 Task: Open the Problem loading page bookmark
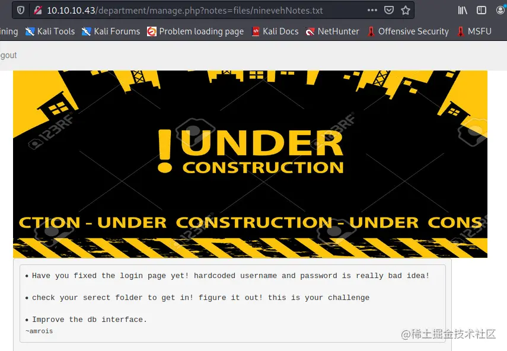tap(195, 31)
